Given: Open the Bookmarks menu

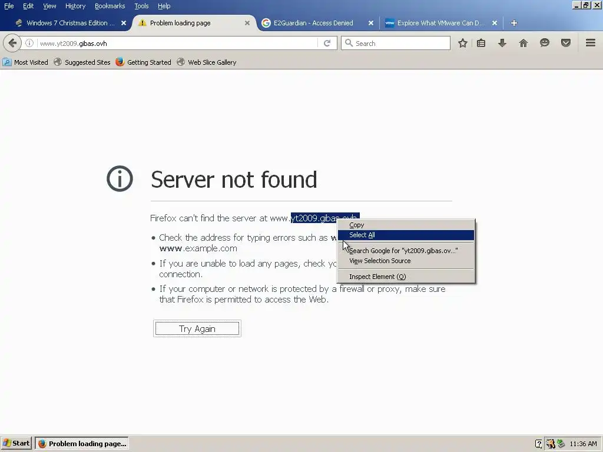Looking at the screenshot, I should pyautogui.click(x=110, y=6).
